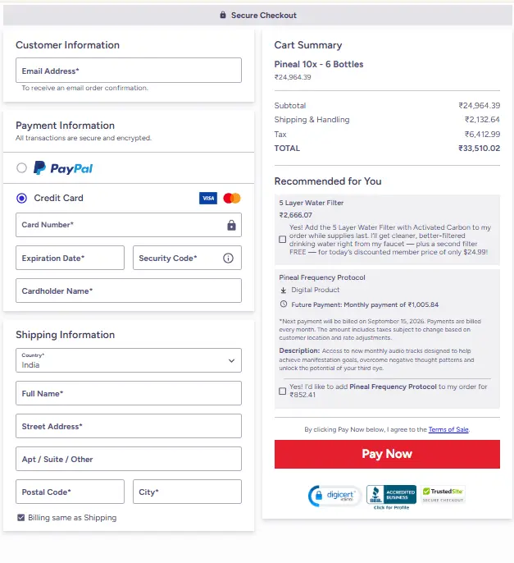514x563 pixels.
Task: Check the Pineal Frequency Protocol add-on box
Action: coord(283,391)
